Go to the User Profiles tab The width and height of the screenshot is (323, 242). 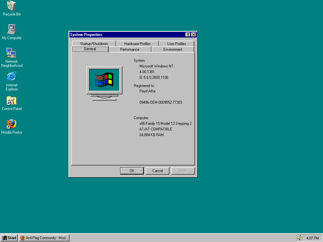click(176, 44)
